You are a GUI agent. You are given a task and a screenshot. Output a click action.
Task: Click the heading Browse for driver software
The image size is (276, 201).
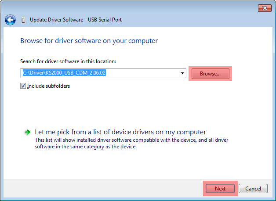tap(89, 41)
